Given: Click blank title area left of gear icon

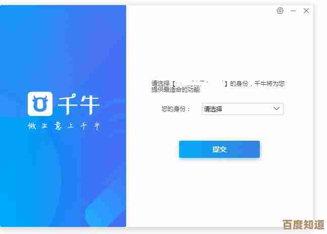Looking at the screenshot, I should [200, 11].
